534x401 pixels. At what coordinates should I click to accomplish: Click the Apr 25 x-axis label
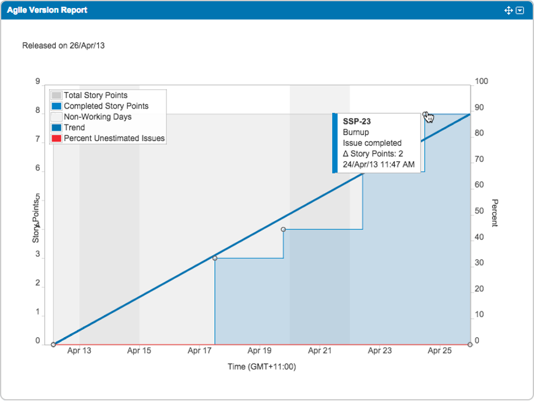[x=439, y=351]
